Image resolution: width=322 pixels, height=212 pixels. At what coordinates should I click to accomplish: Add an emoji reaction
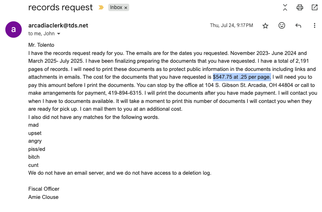point(282,25)
